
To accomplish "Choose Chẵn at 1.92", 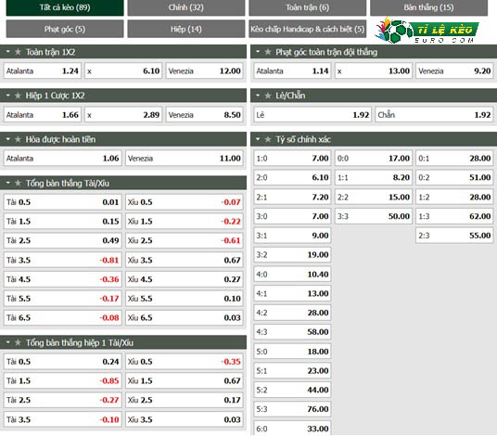I will pyautogui.click(x=434, y=114).
